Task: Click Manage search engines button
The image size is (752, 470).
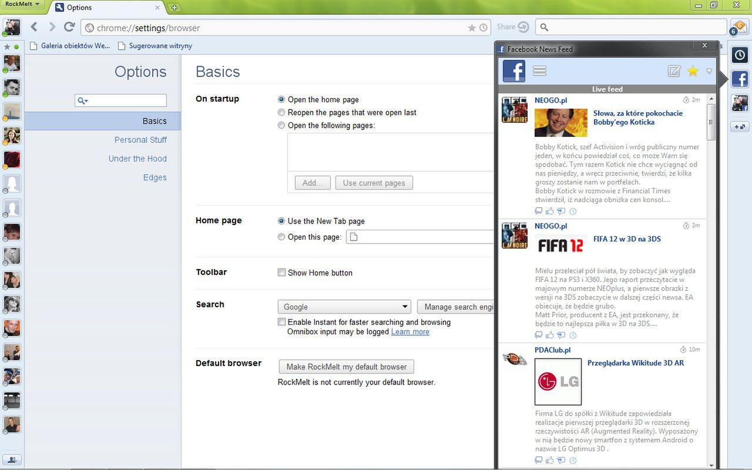Action: pos(456,307)
